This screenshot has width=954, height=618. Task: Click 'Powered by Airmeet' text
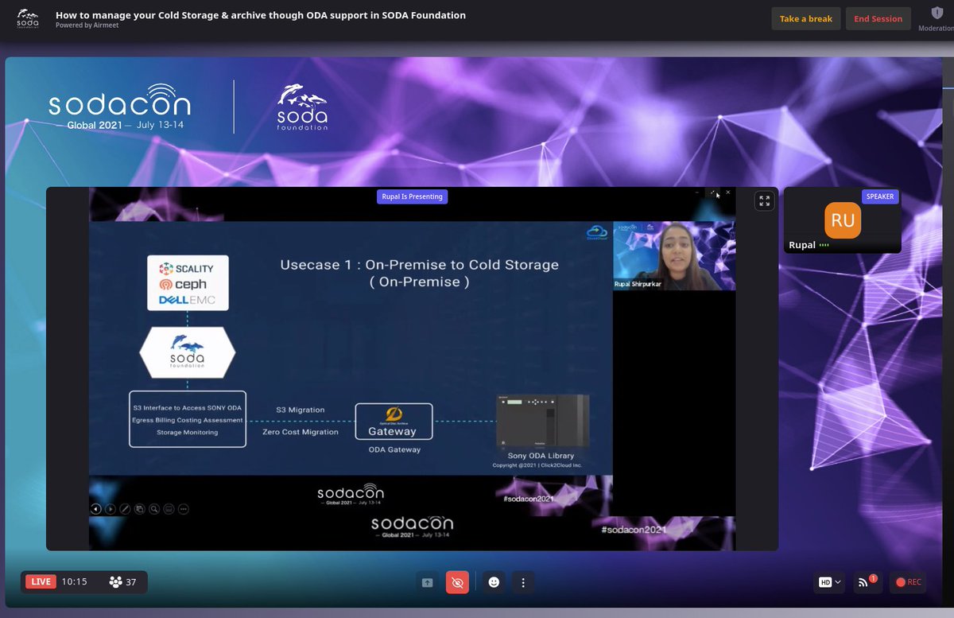(87, 25)
